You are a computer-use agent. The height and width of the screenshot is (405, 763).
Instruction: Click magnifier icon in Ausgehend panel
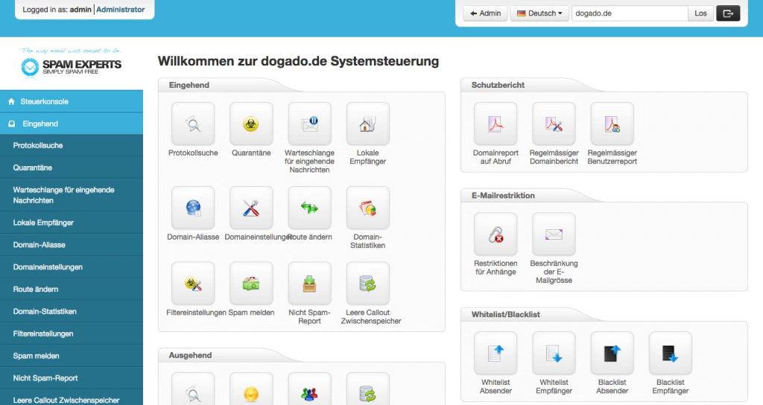pos(193,389)
